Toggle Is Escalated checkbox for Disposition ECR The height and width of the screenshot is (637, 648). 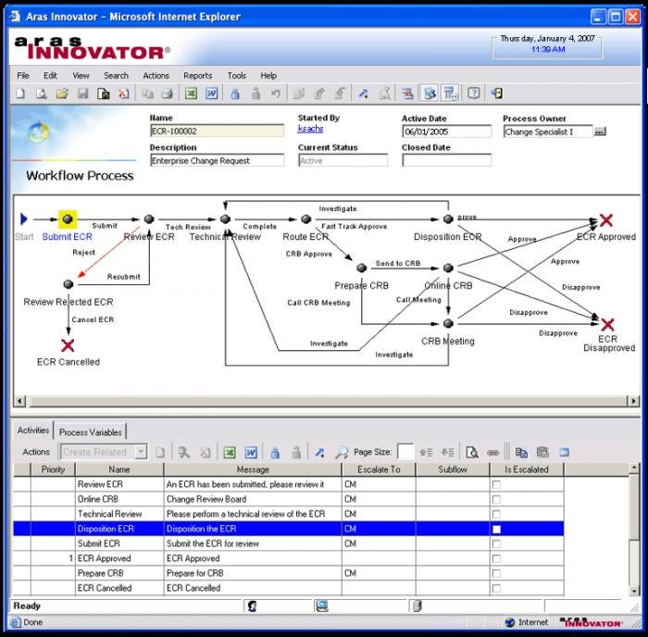pos(496,529)
